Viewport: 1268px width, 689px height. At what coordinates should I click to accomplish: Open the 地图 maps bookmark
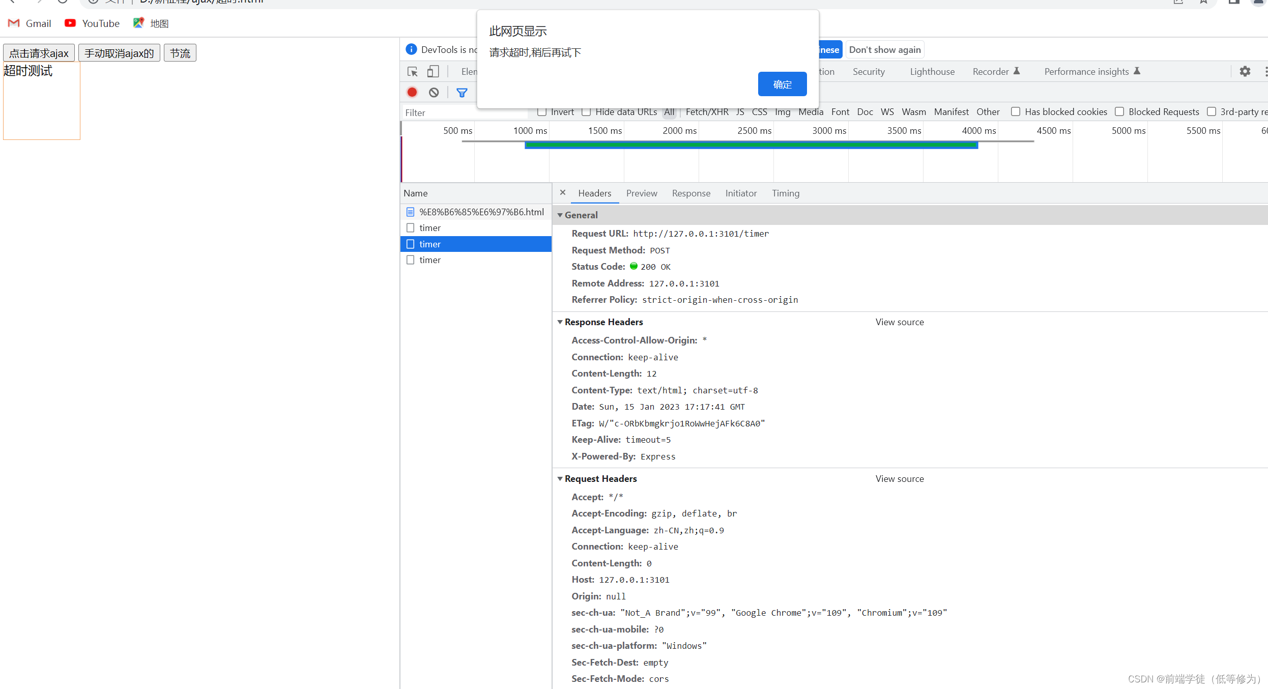point(151,23)
